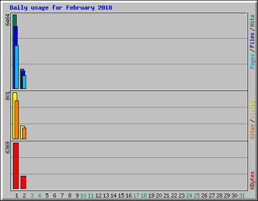Click day 7 on the x-axis

click(x=62, y=195)
